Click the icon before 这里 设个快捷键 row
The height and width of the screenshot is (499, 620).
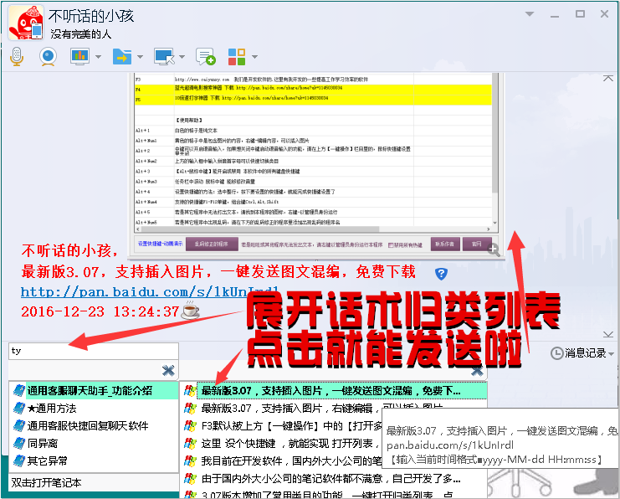pyautogui.click(x=190, y=443)
